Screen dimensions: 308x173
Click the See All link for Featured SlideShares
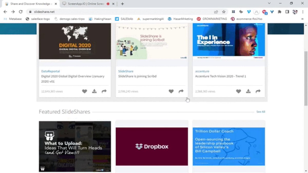261,112
